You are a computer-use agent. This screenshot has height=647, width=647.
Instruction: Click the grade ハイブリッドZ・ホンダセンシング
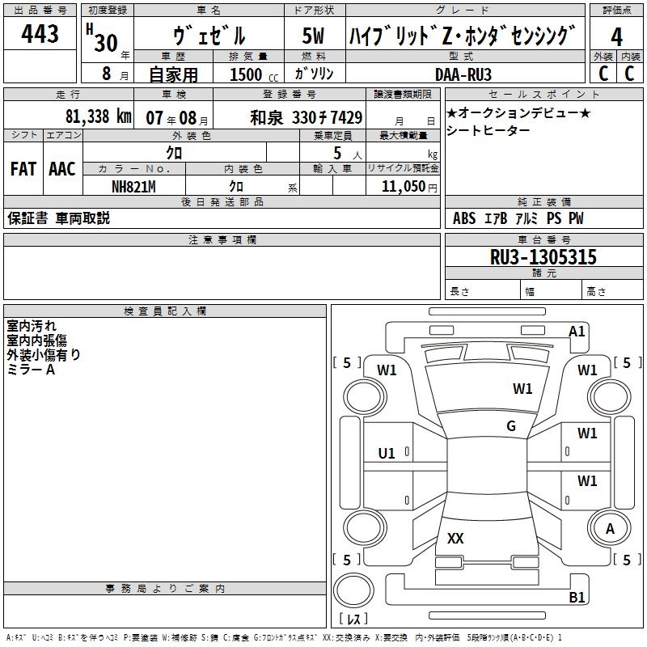pyautogui.click(x=463, y=35)
